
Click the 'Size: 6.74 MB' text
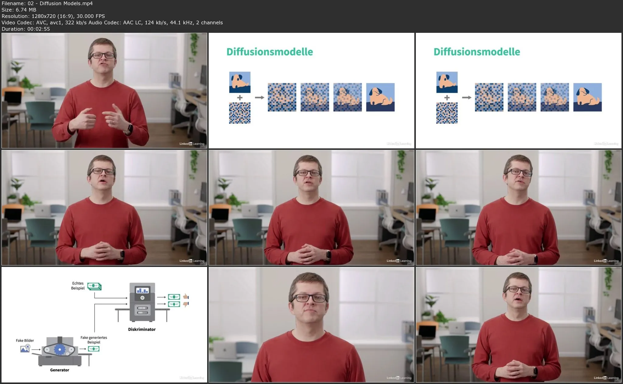click(19, 10)
